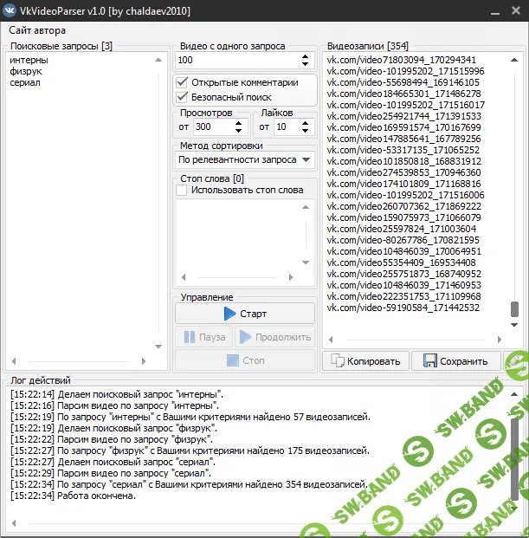Toggle Открытые комментарии checkbox

pos(182,82)
